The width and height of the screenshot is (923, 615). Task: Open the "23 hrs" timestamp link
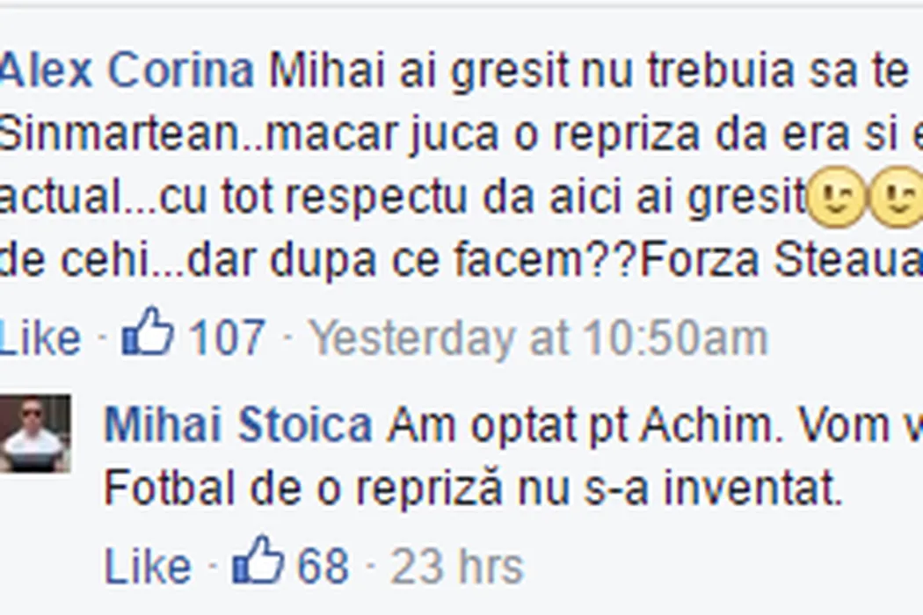click(457, 567)
